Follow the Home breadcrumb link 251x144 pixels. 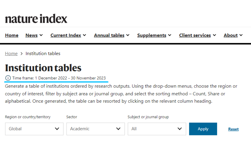pos(11,54)
